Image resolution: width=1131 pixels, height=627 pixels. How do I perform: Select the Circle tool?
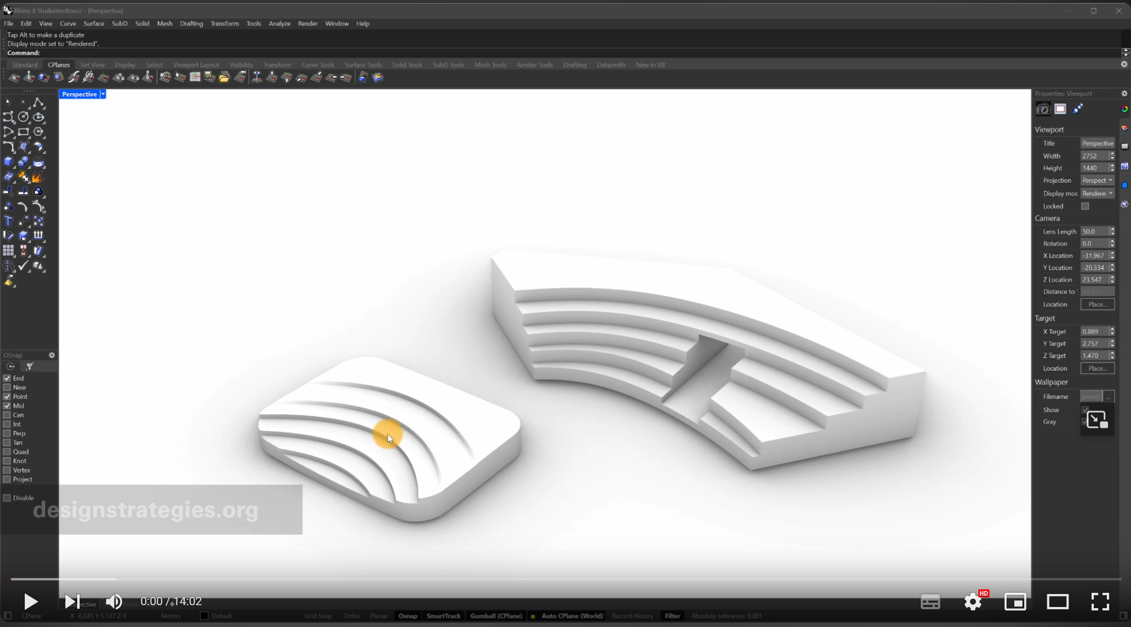point(24,117)
